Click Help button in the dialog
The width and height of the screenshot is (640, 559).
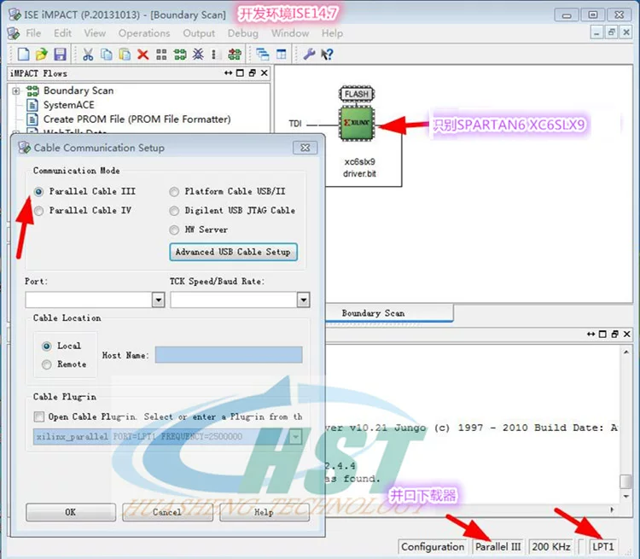264,512
